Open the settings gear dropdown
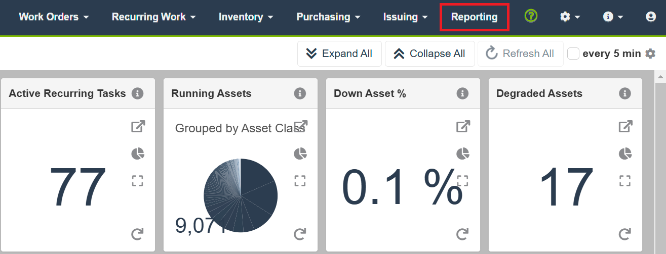 pyautogui.click(x=570, y=17)
